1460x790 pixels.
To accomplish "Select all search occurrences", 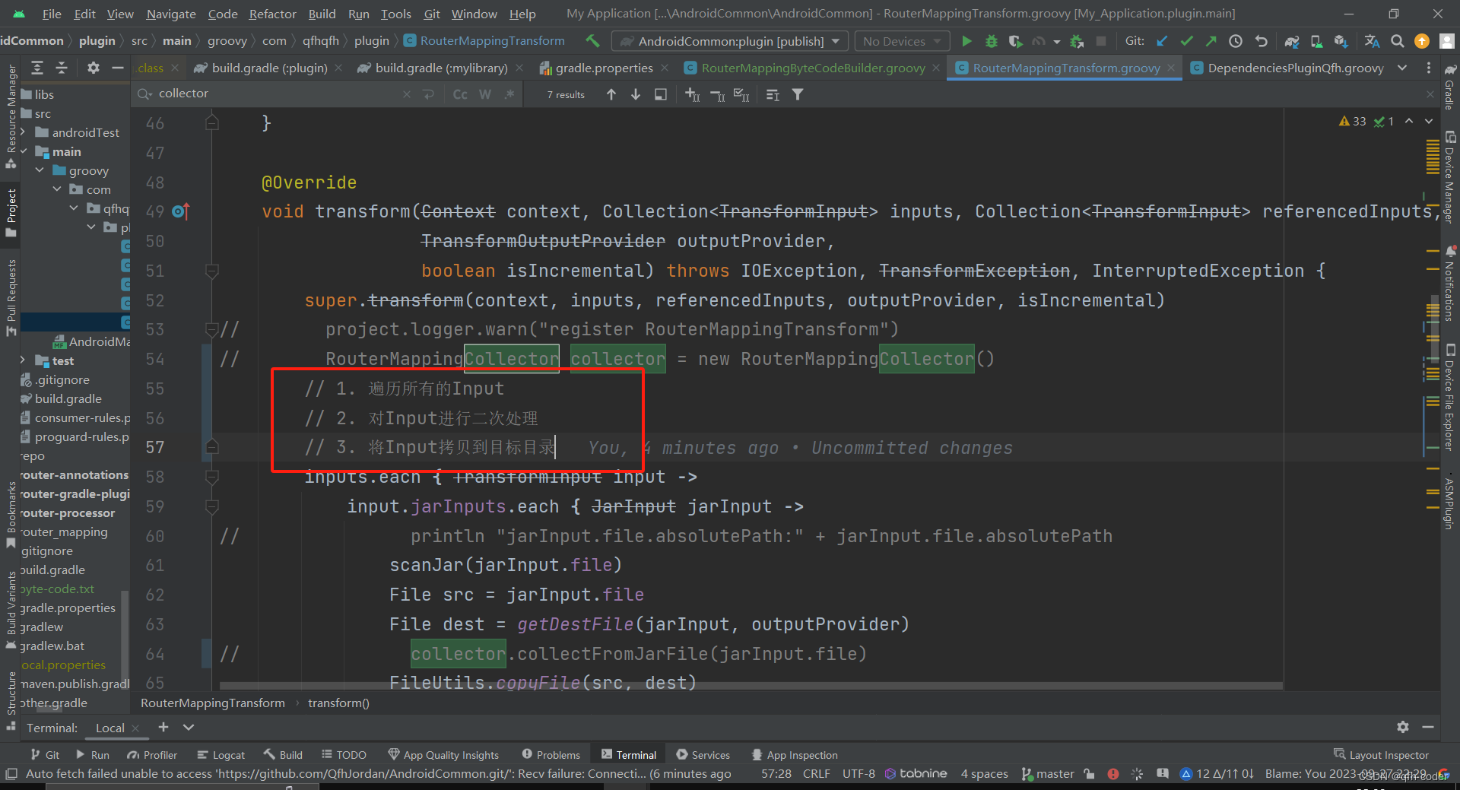I will (741, 94).
